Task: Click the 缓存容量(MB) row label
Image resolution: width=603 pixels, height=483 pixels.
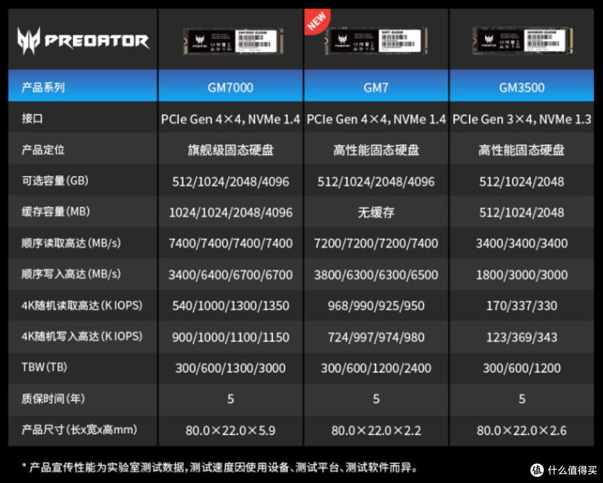Action: point(56,212)
